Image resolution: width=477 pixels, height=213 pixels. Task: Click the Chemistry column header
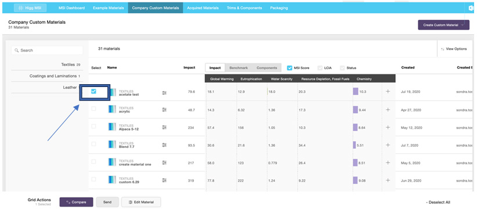[364, 79]
